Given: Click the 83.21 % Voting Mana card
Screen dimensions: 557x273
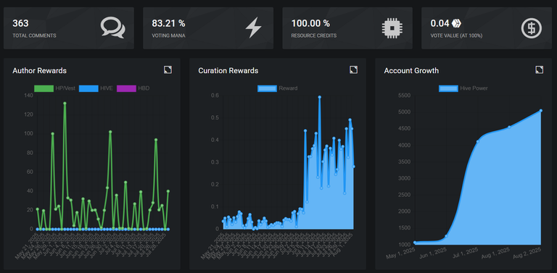Looking at the screenshot, I should [x=208, y=28].
